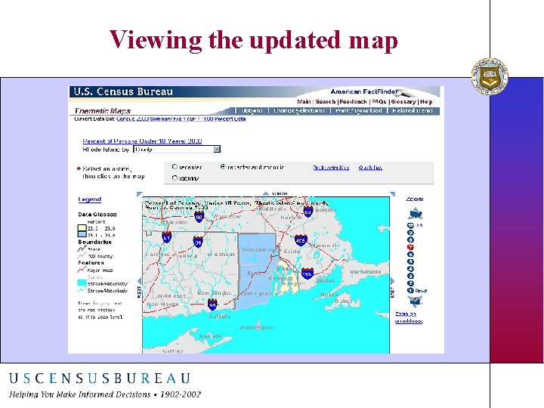Screen dimensions: 544x408
Task: Open the Feedback link
Action: click(353, 102)
